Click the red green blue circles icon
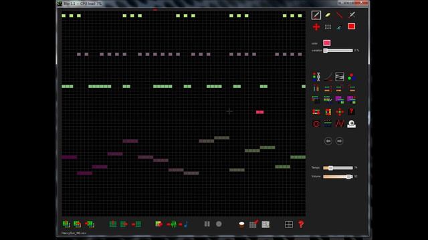This screenshot has width=428, height=240. [x=352, y=77]
